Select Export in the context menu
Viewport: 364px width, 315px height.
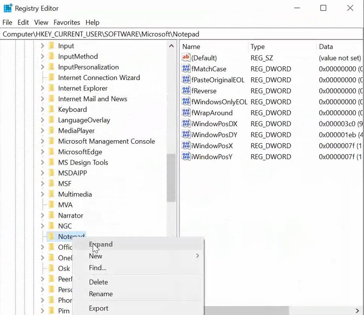99,308
